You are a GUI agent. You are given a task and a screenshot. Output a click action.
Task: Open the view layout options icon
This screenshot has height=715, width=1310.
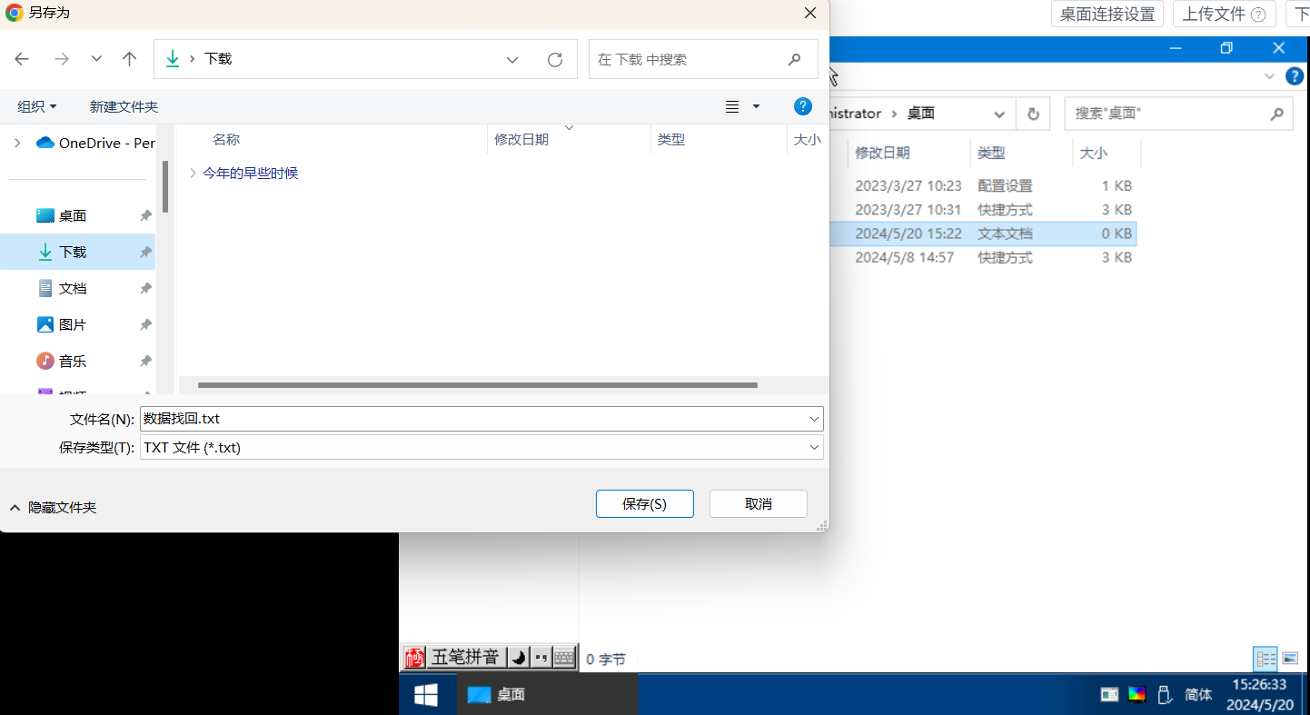pyautogui.click(x=733, y=107)
